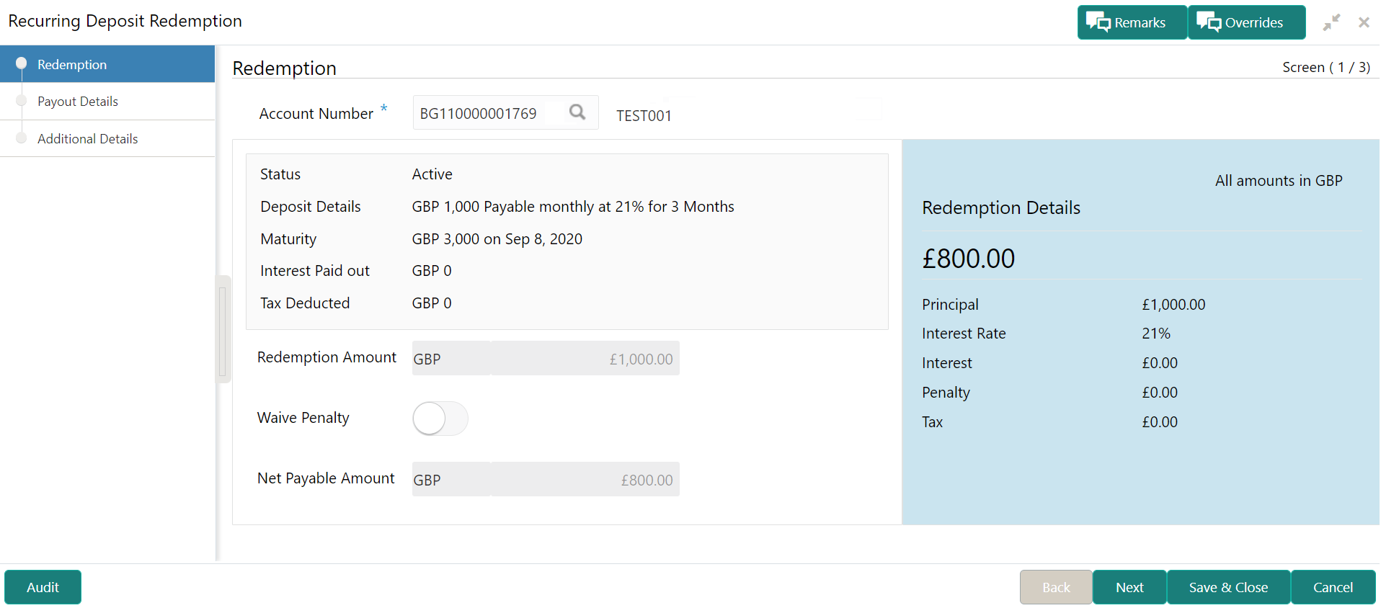Select the Redemption step in sidebar
This screenshot has width=1381, height=608.
(72, 65)
